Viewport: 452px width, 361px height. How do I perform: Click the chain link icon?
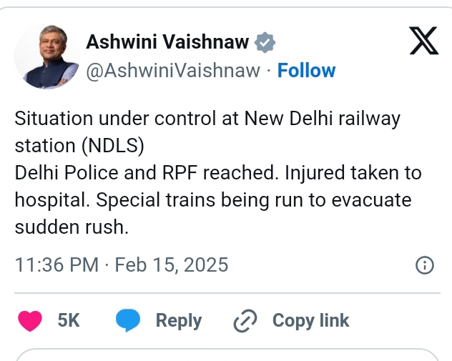[x=245, y=321]
